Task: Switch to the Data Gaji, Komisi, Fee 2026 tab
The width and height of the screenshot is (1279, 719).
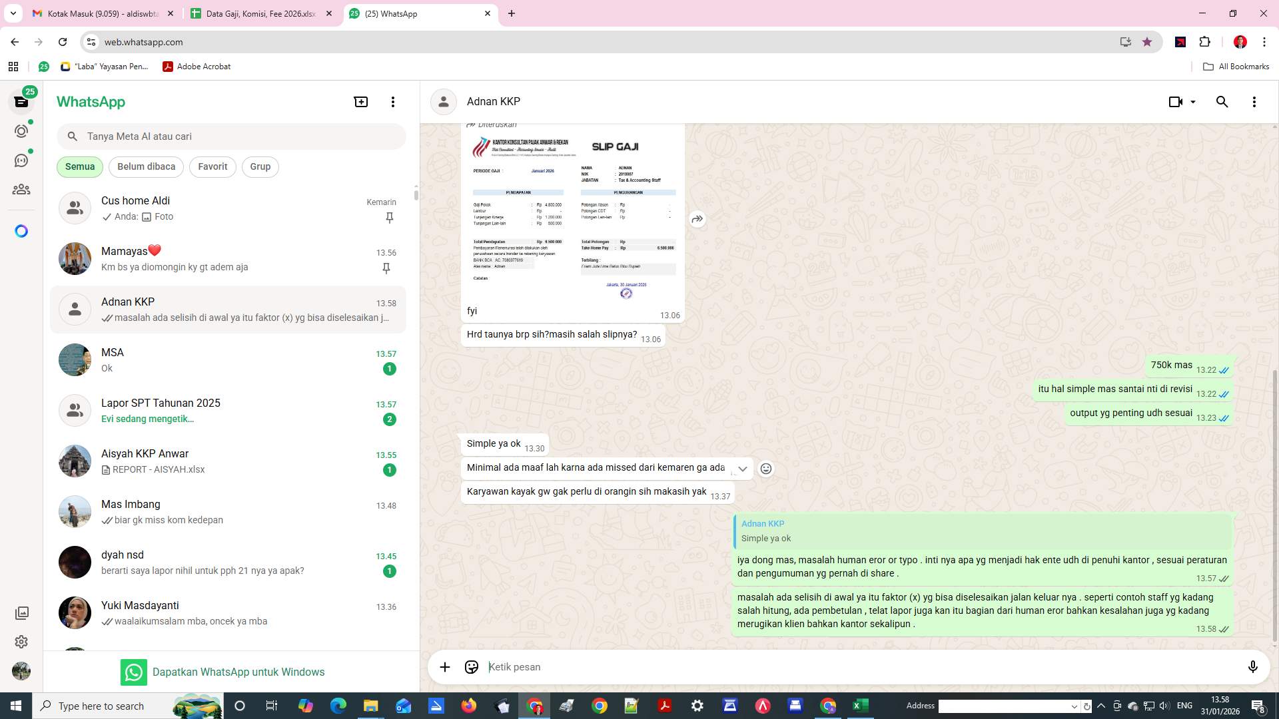Action: coord(260,13)
